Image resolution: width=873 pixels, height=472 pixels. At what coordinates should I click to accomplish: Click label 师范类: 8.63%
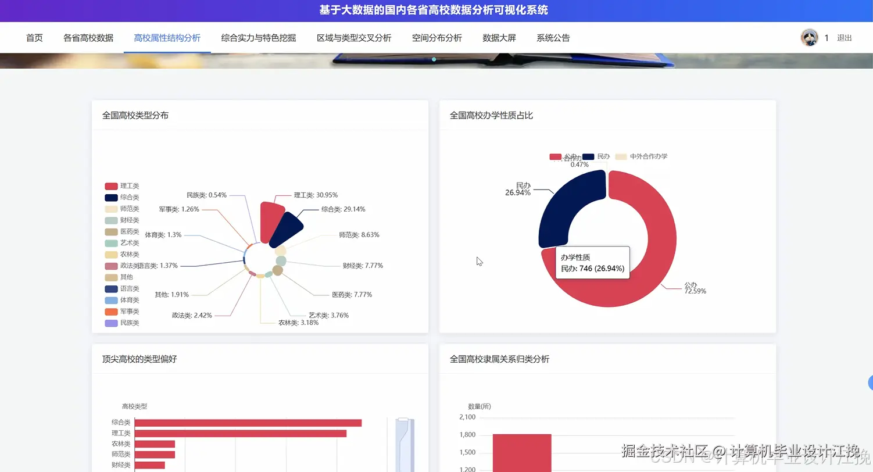tap(359, 235)
